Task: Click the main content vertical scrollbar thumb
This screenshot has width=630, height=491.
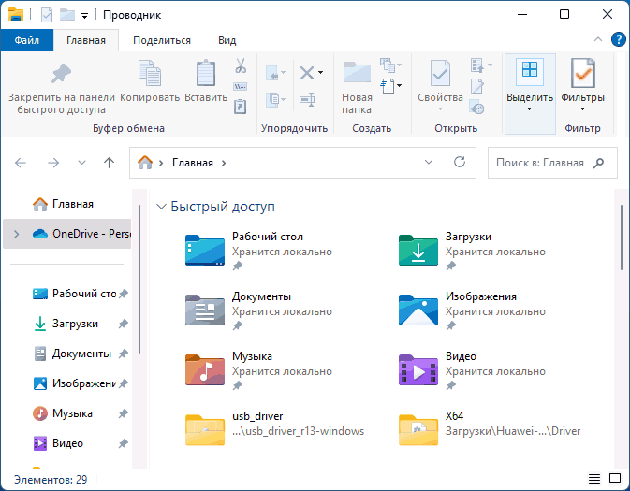Action: click(x=622, y=237)
